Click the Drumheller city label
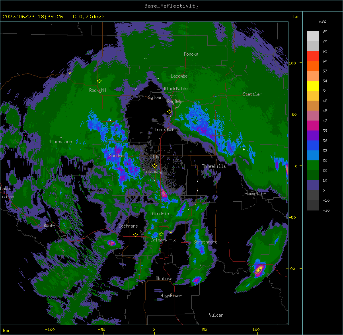The image size is (343, 335). pos(254,194)
